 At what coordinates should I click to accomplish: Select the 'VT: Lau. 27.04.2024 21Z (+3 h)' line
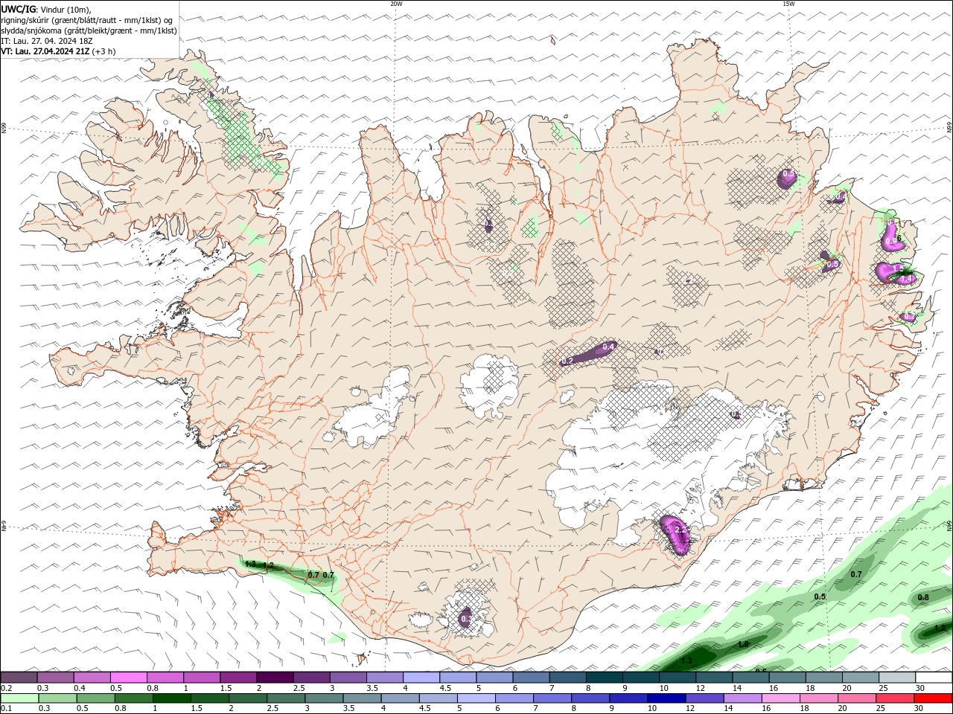[x=58, y=51]
